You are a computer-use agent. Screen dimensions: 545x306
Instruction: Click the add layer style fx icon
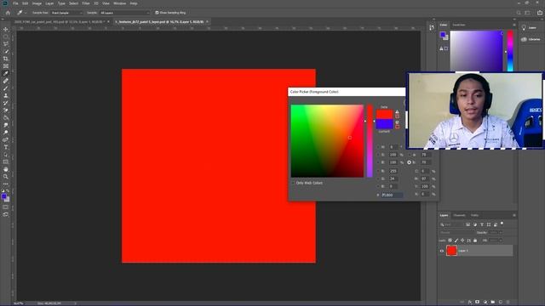[x=469, y=303]
